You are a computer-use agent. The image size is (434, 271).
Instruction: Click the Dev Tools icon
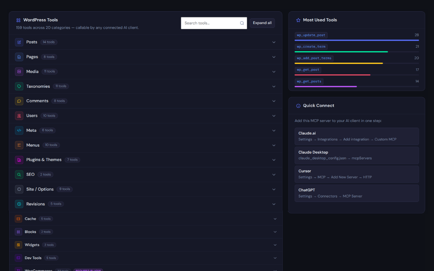tap(18, 258)
